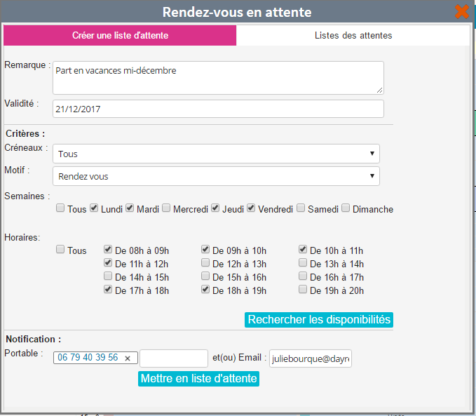Enable the De 12h à 13h slot
Viewport: 476px width, 416px height.
[x=205, y=263]
